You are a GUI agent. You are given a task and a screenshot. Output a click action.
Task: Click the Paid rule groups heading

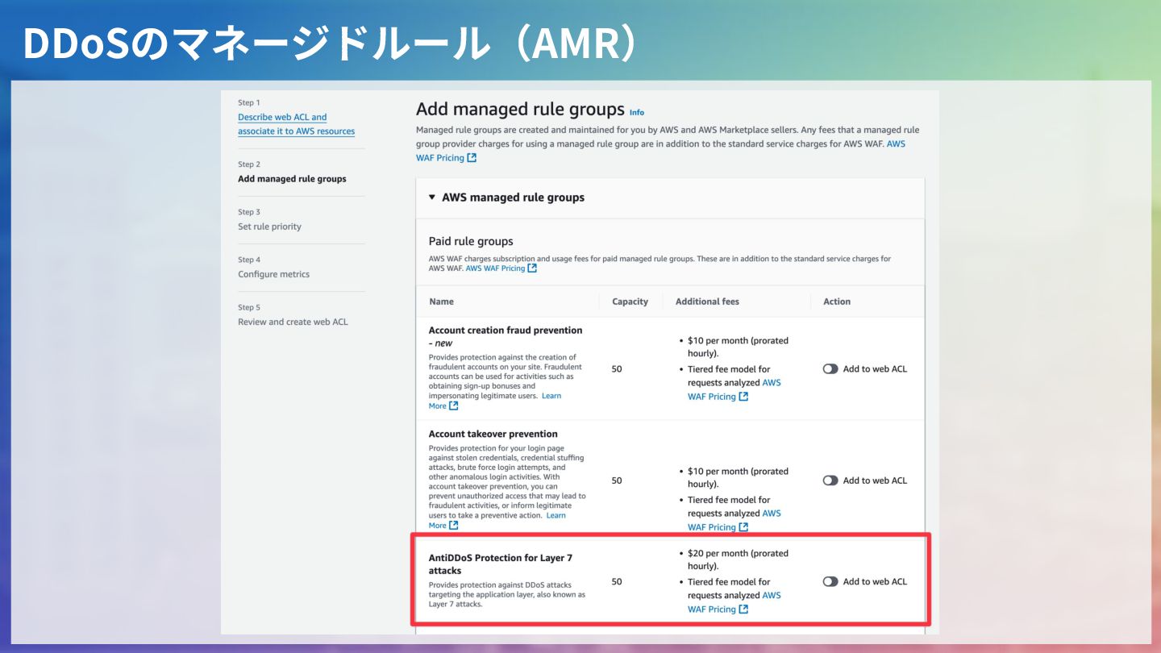(x=471, y=241)
